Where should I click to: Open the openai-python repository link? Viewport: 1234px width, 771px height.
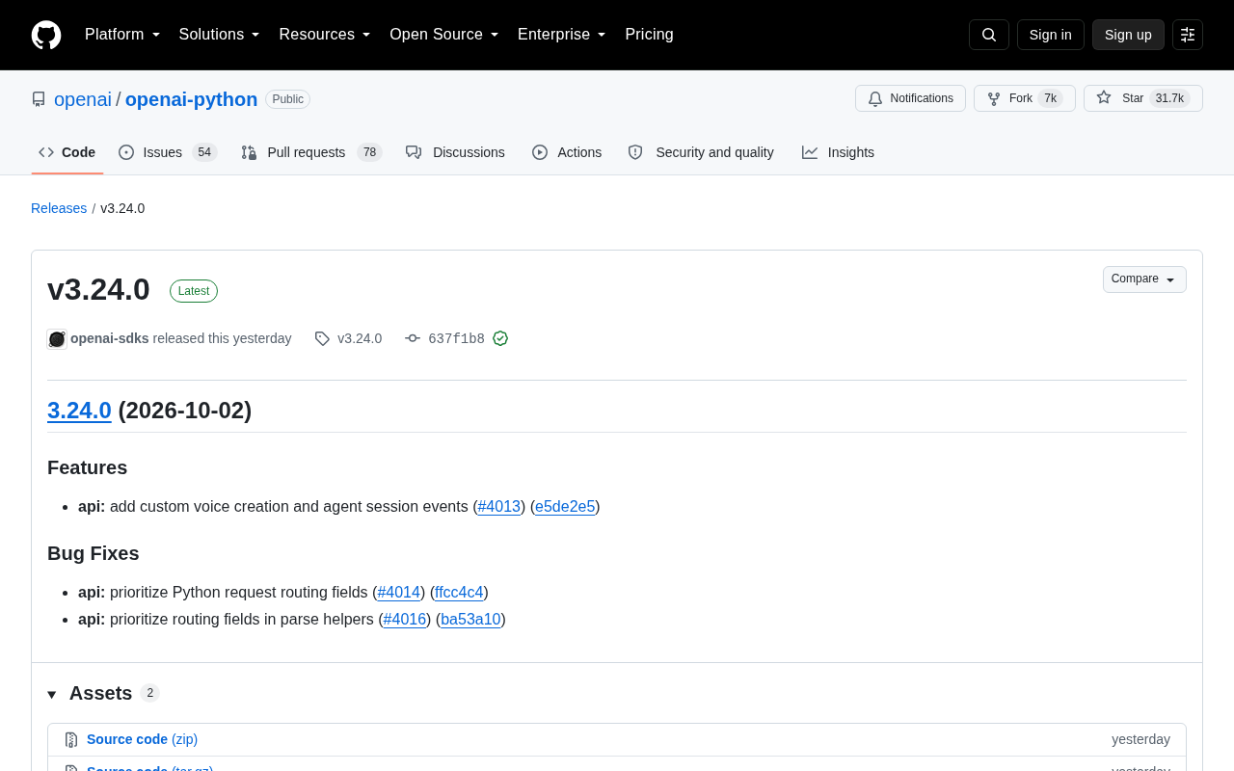pyautogui.click(x=192, y=99)
